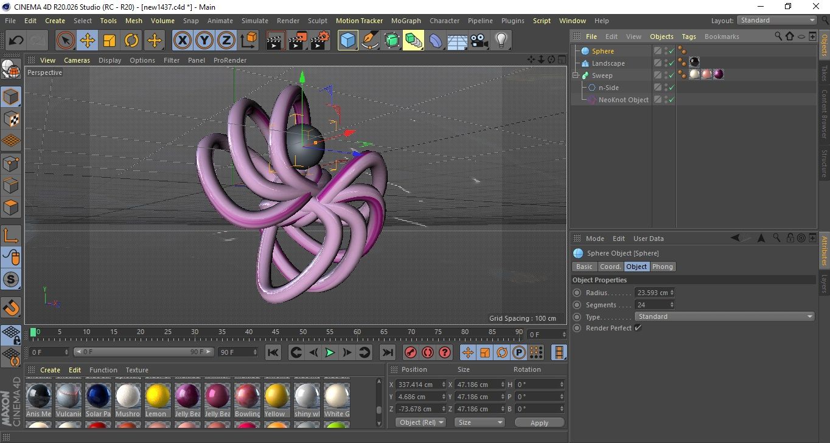The width and height of the screenshot is (830, 443).
Task: Select the Move tool in top toolbar
Action: 88,41
